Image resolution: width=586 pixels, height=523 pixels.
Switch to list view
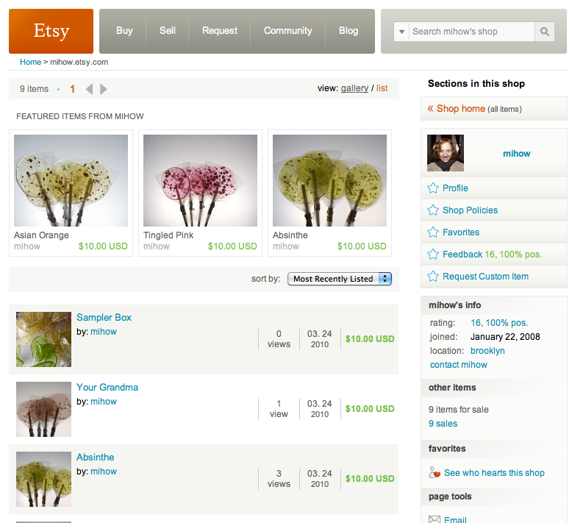point(382,88)
